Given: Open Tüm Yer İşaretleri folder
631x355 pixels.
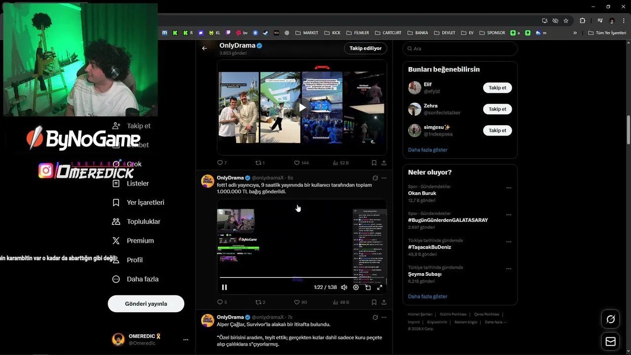Looking at the screenshot, I should point(607,33).
